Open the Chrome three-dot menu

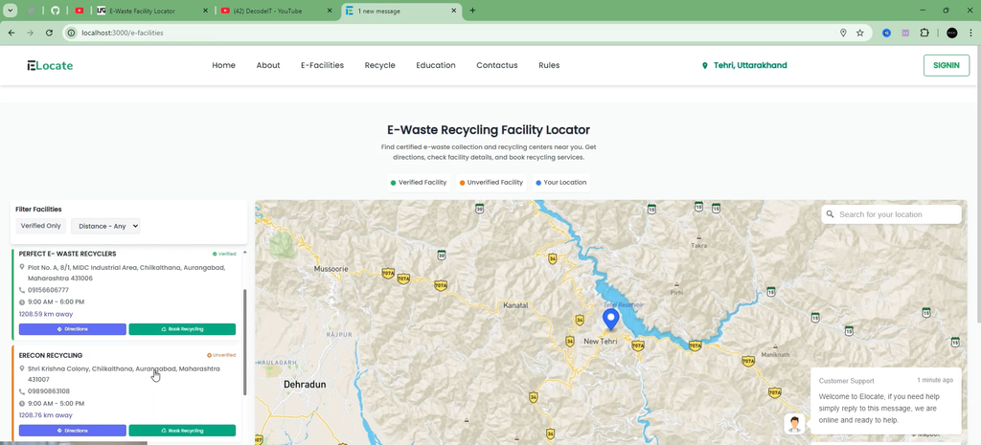pyautogui.click(x=970, y=33)
